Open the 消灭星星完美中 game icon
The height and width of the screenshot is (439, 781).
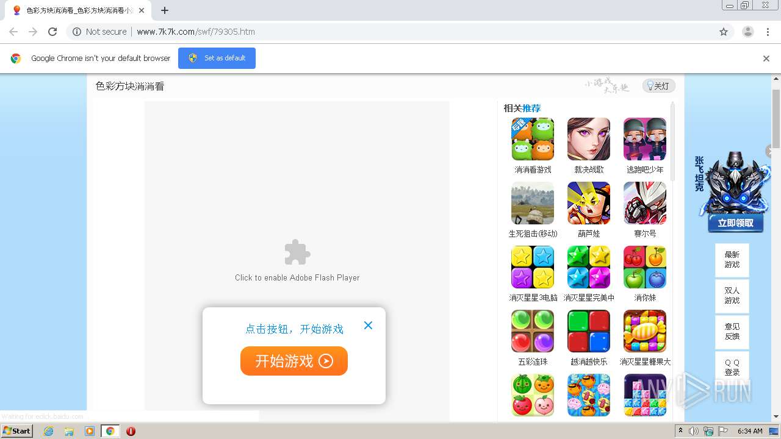pyautogui.click(x=589, y=267)
